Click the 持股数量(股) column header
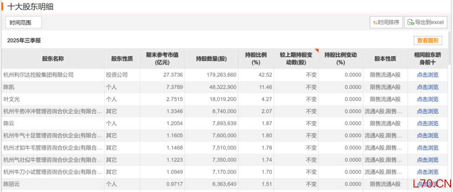The width and height of the screenshot is (453, 192). point(211,59)
